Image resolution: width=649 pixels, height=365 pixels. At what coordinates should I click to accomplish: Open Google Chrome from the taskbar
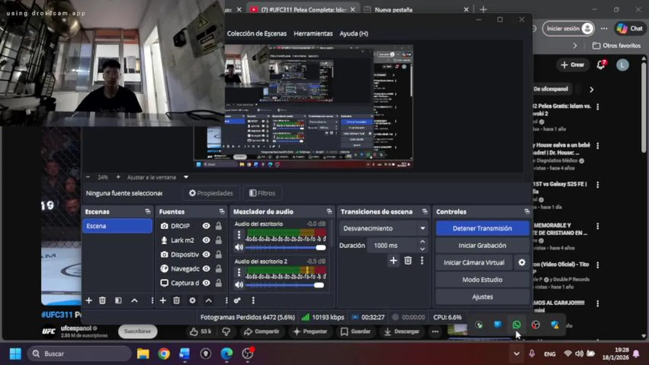pos(164,353)
